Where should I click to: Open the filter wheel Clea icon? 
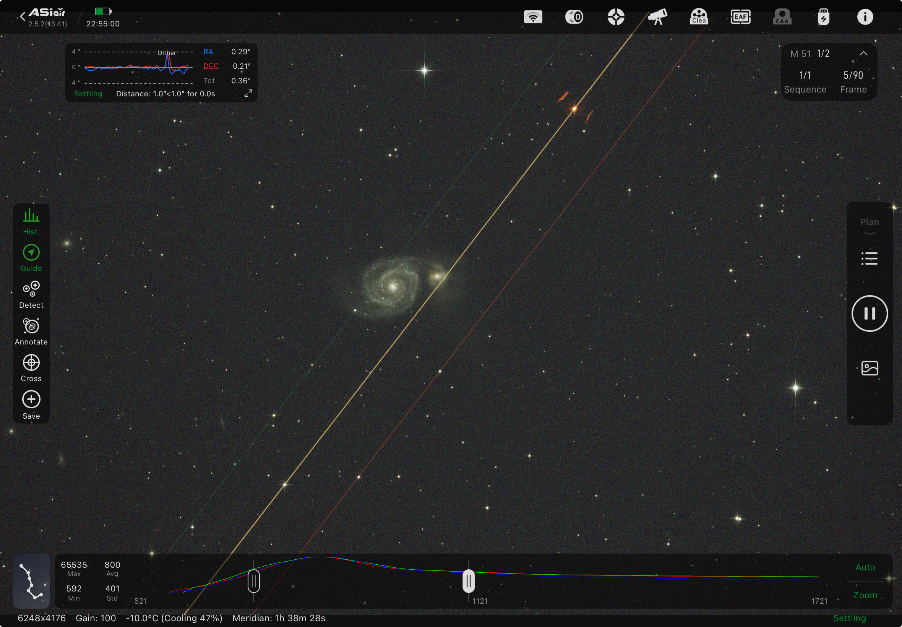coord(699,17)
